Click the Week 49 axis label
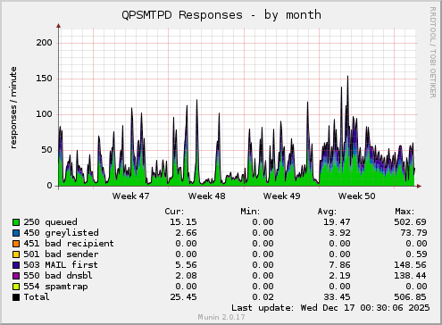Screen dimensions: 442x325 pyautogui.click(x=281, y=196)
